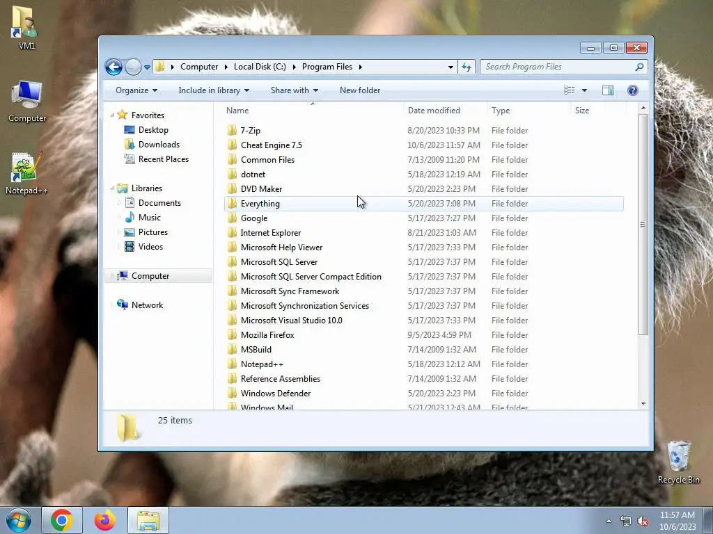Select Music library
The height and width of the screenshot is (534, 713).
point(150,218)
